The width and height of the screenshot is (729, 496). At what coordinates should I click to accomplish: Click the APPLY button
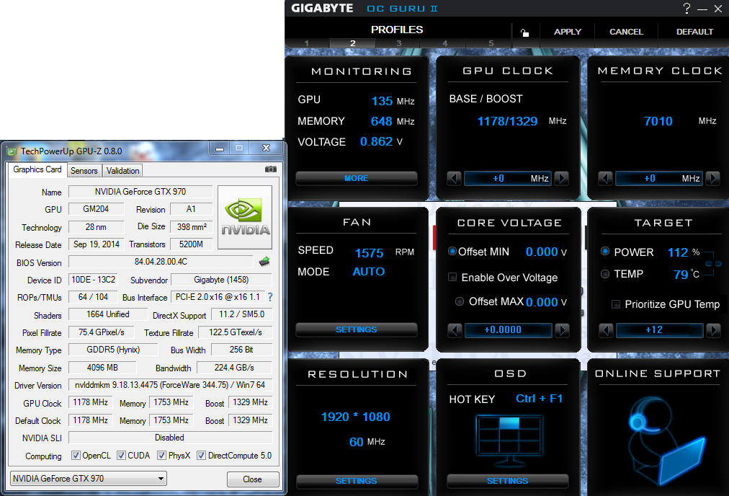coord(567,32)
